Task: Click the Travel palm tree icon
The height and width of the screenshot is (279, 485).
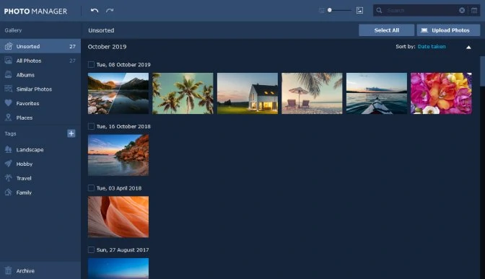Action: (9, 178)
